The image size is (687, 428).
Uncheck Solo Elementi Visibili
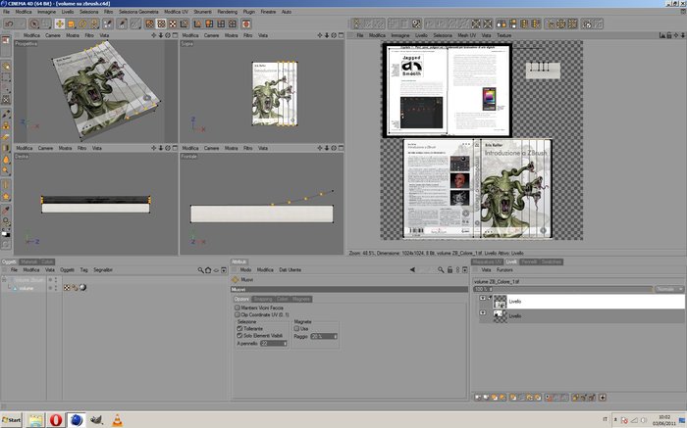pyautogui.click(x=239, y=335)
